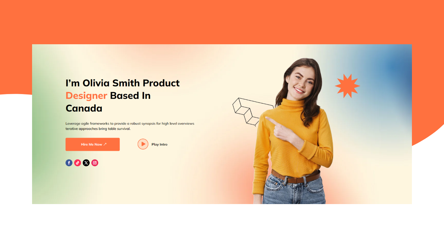Select the orange word Designer
This screenshot has width=444, height=248.
(x=86, y=96)
